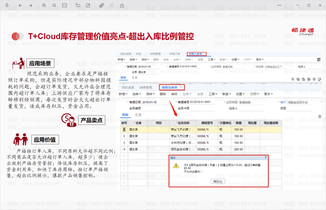
Task: Click the 200.00 quantity cell
Action: 238,149
